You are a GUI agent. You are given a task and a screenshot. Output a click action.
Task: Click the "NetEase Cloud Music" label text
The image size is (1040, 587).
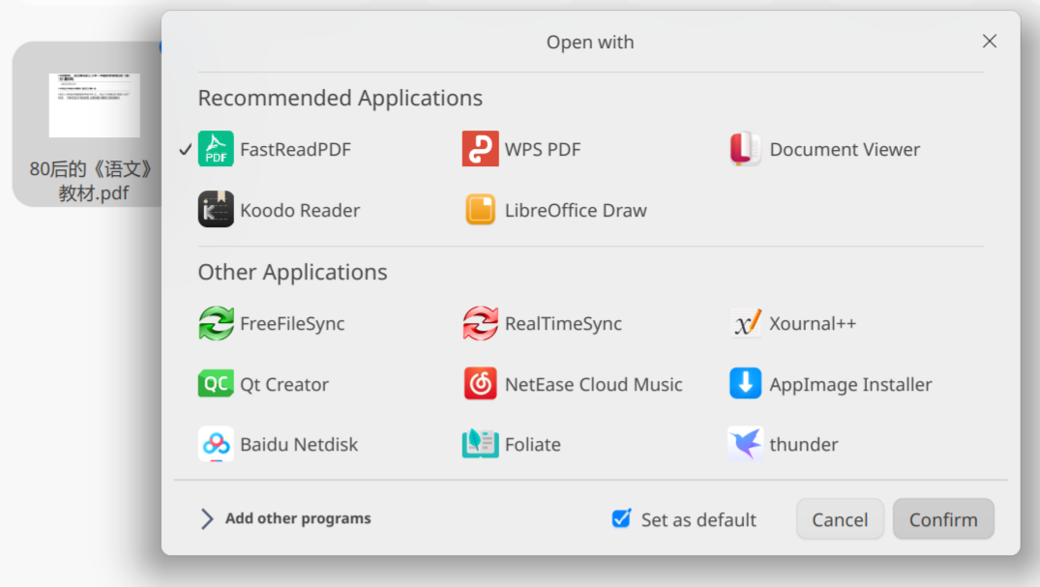tap(594, 384)
